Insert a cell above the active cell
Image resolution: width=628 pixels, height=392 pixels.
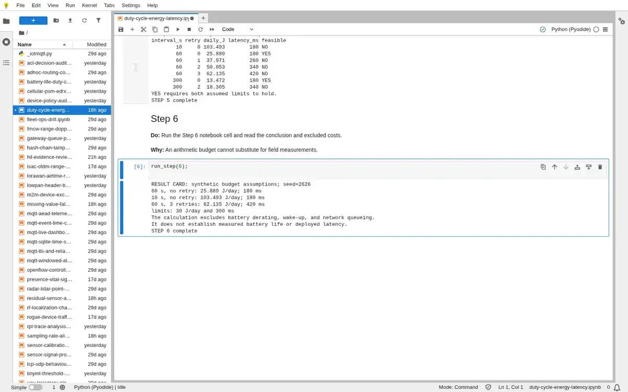577,167
